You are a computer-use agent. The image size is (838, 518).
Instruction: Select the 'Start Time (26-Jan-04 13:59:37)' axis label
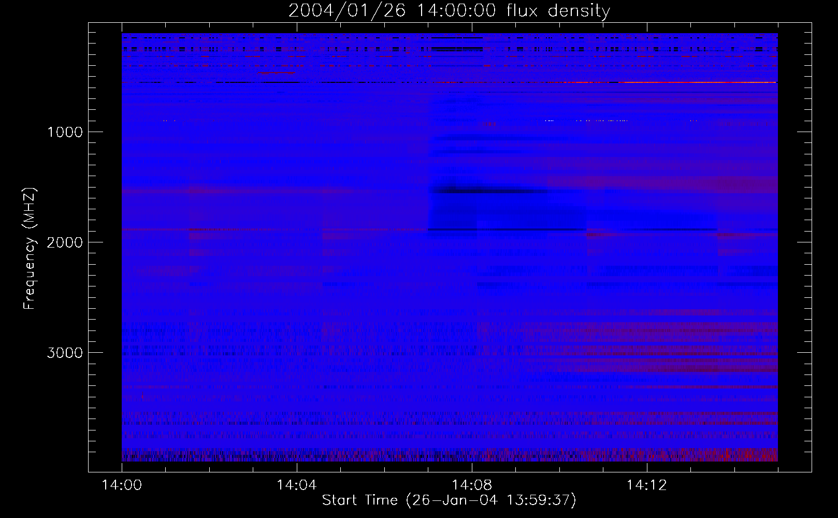[x=449, y=500]
